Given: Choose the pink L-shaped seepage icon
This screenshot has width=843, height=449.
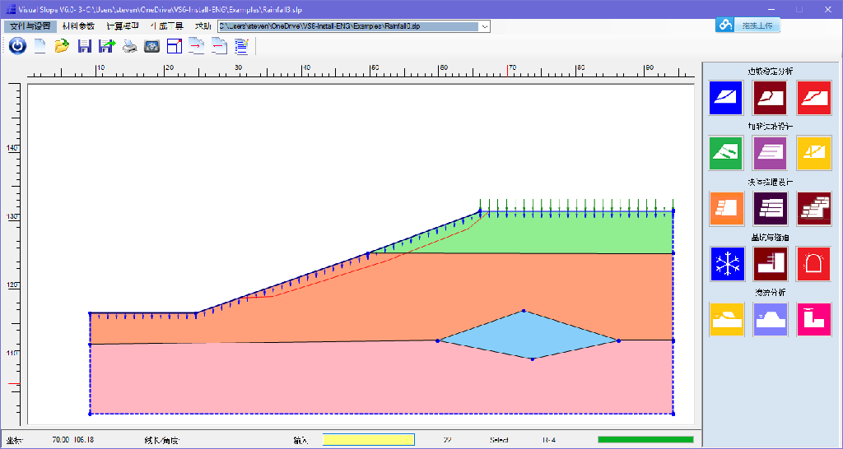Looking at the screenshot, I should (813, 319).
